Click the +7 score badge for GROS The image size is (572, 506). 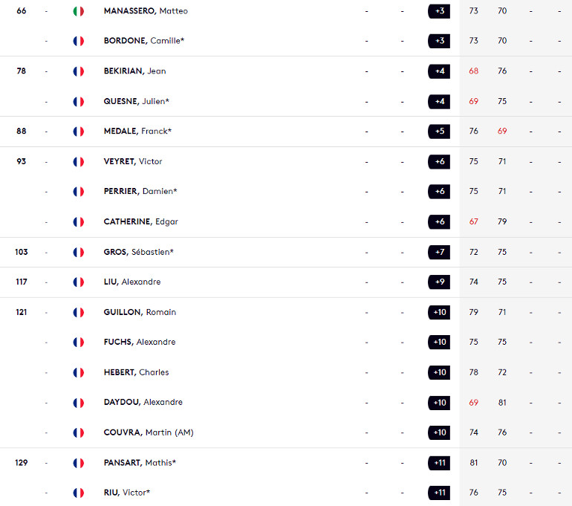click(x=439, y=252)
